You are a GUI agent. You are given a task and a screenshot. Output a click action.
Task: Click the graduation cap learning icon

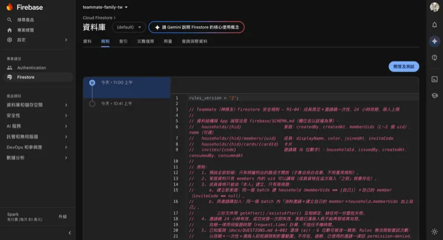pyautogui.click(x=434, y=96)
